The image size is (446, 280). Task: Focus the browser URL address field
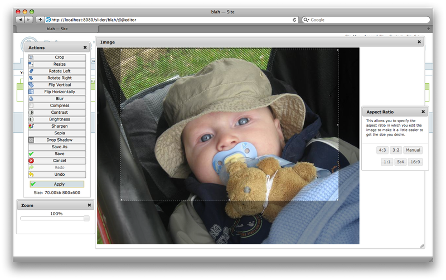pos(167,20)
